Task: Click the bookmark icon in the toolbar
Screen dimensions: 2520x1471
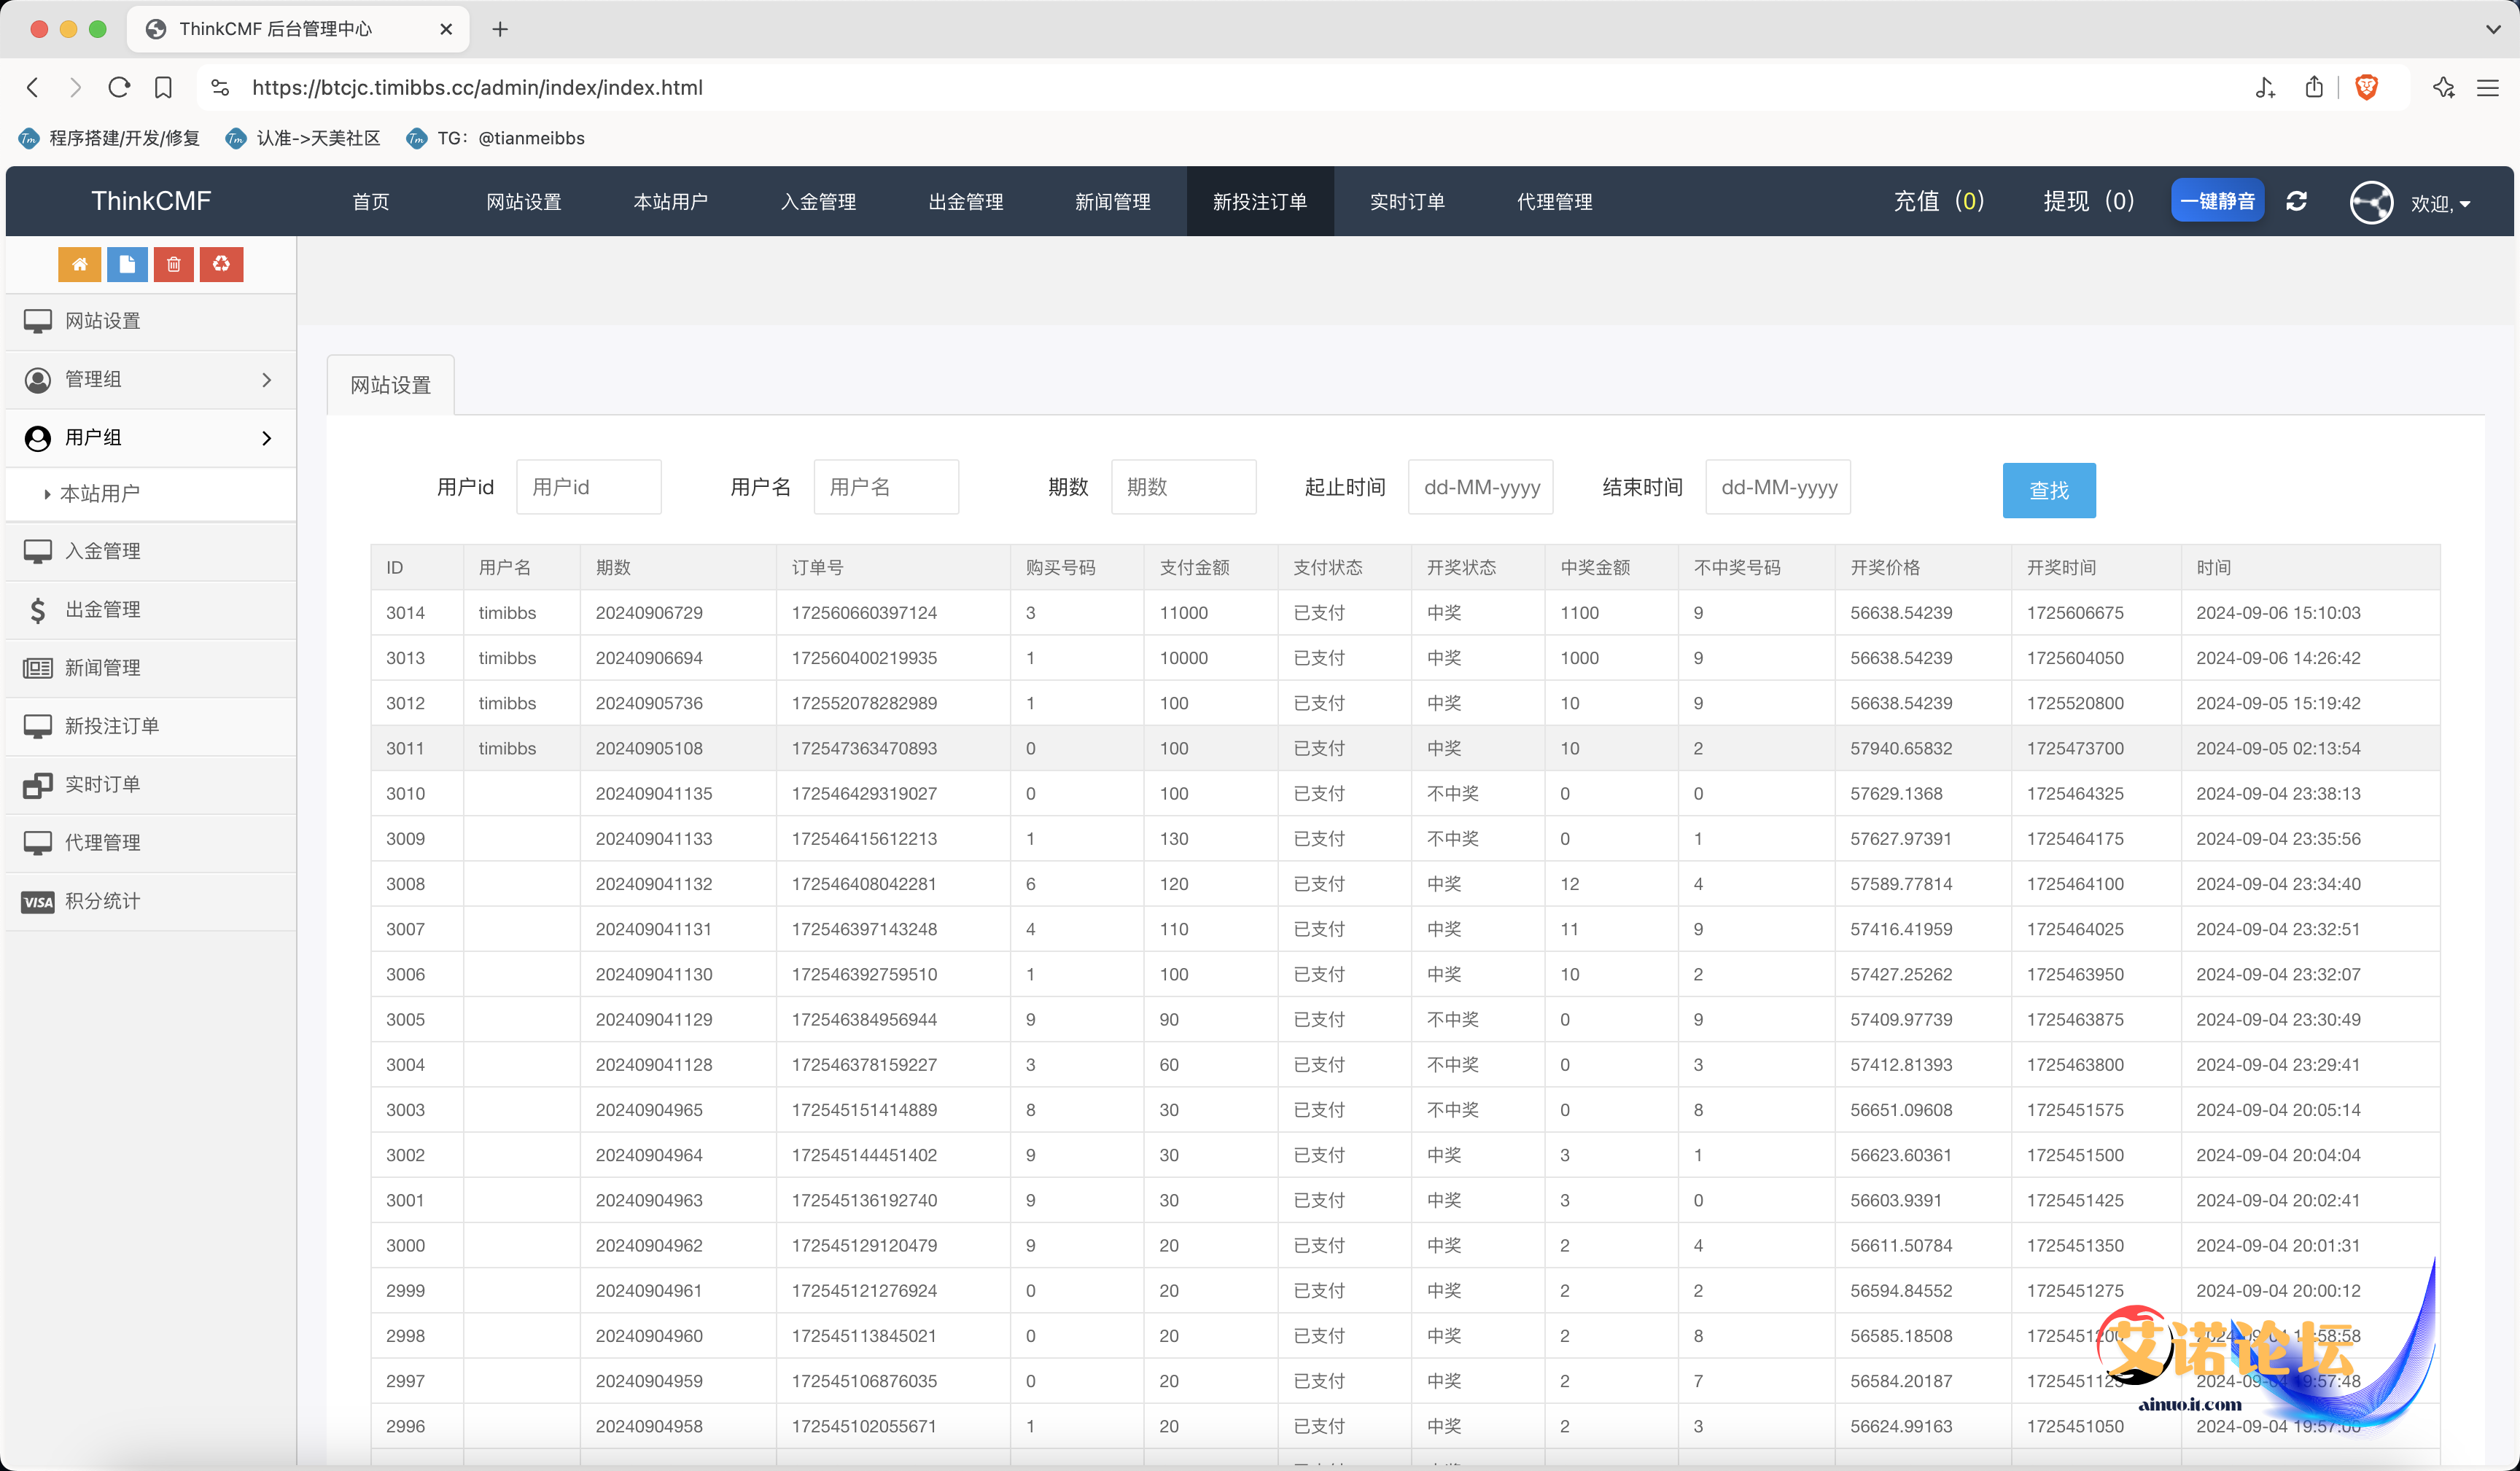Action: click(163, 87)
